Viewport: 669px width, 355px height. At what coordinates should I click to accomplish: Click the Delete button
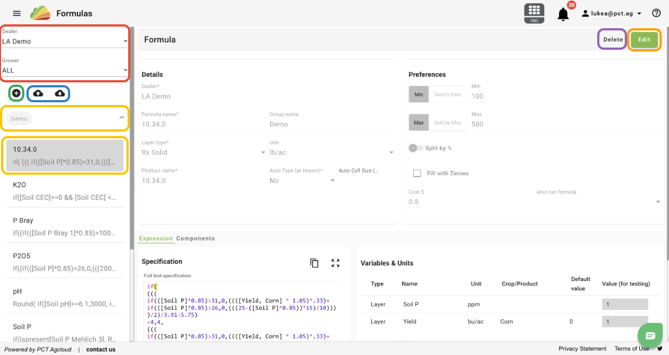click(613, 39)
